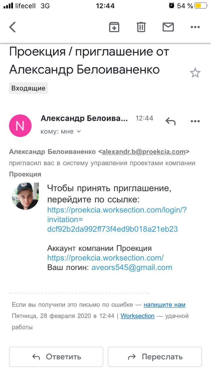Open the proekcia.worksection.com account link

(x=105, y=258)
